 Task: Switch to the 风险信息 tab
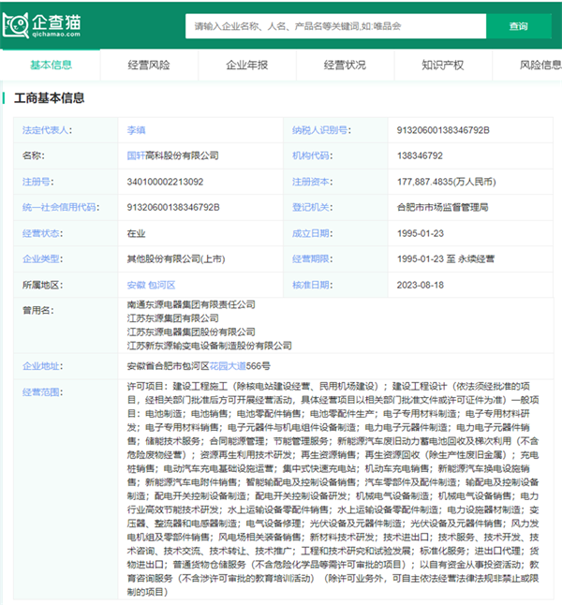coord(540,65)
